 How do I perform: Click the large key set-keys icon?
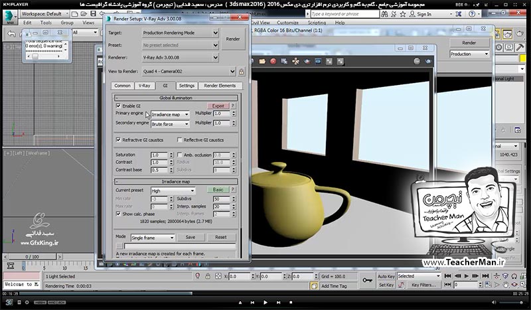(x=367, y=280)
